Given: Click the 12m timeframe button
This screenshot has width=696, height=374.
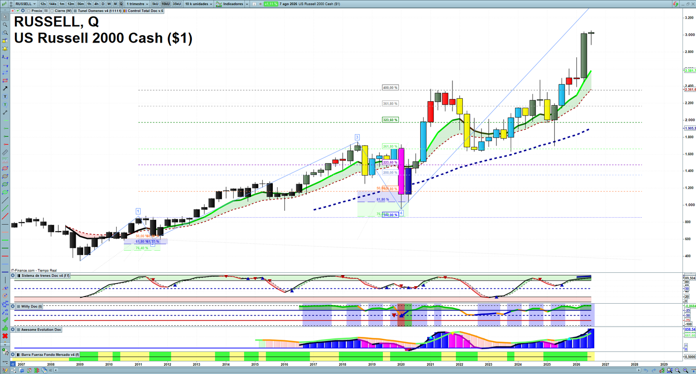Looking at the screenshot, I should pos(71,4).
